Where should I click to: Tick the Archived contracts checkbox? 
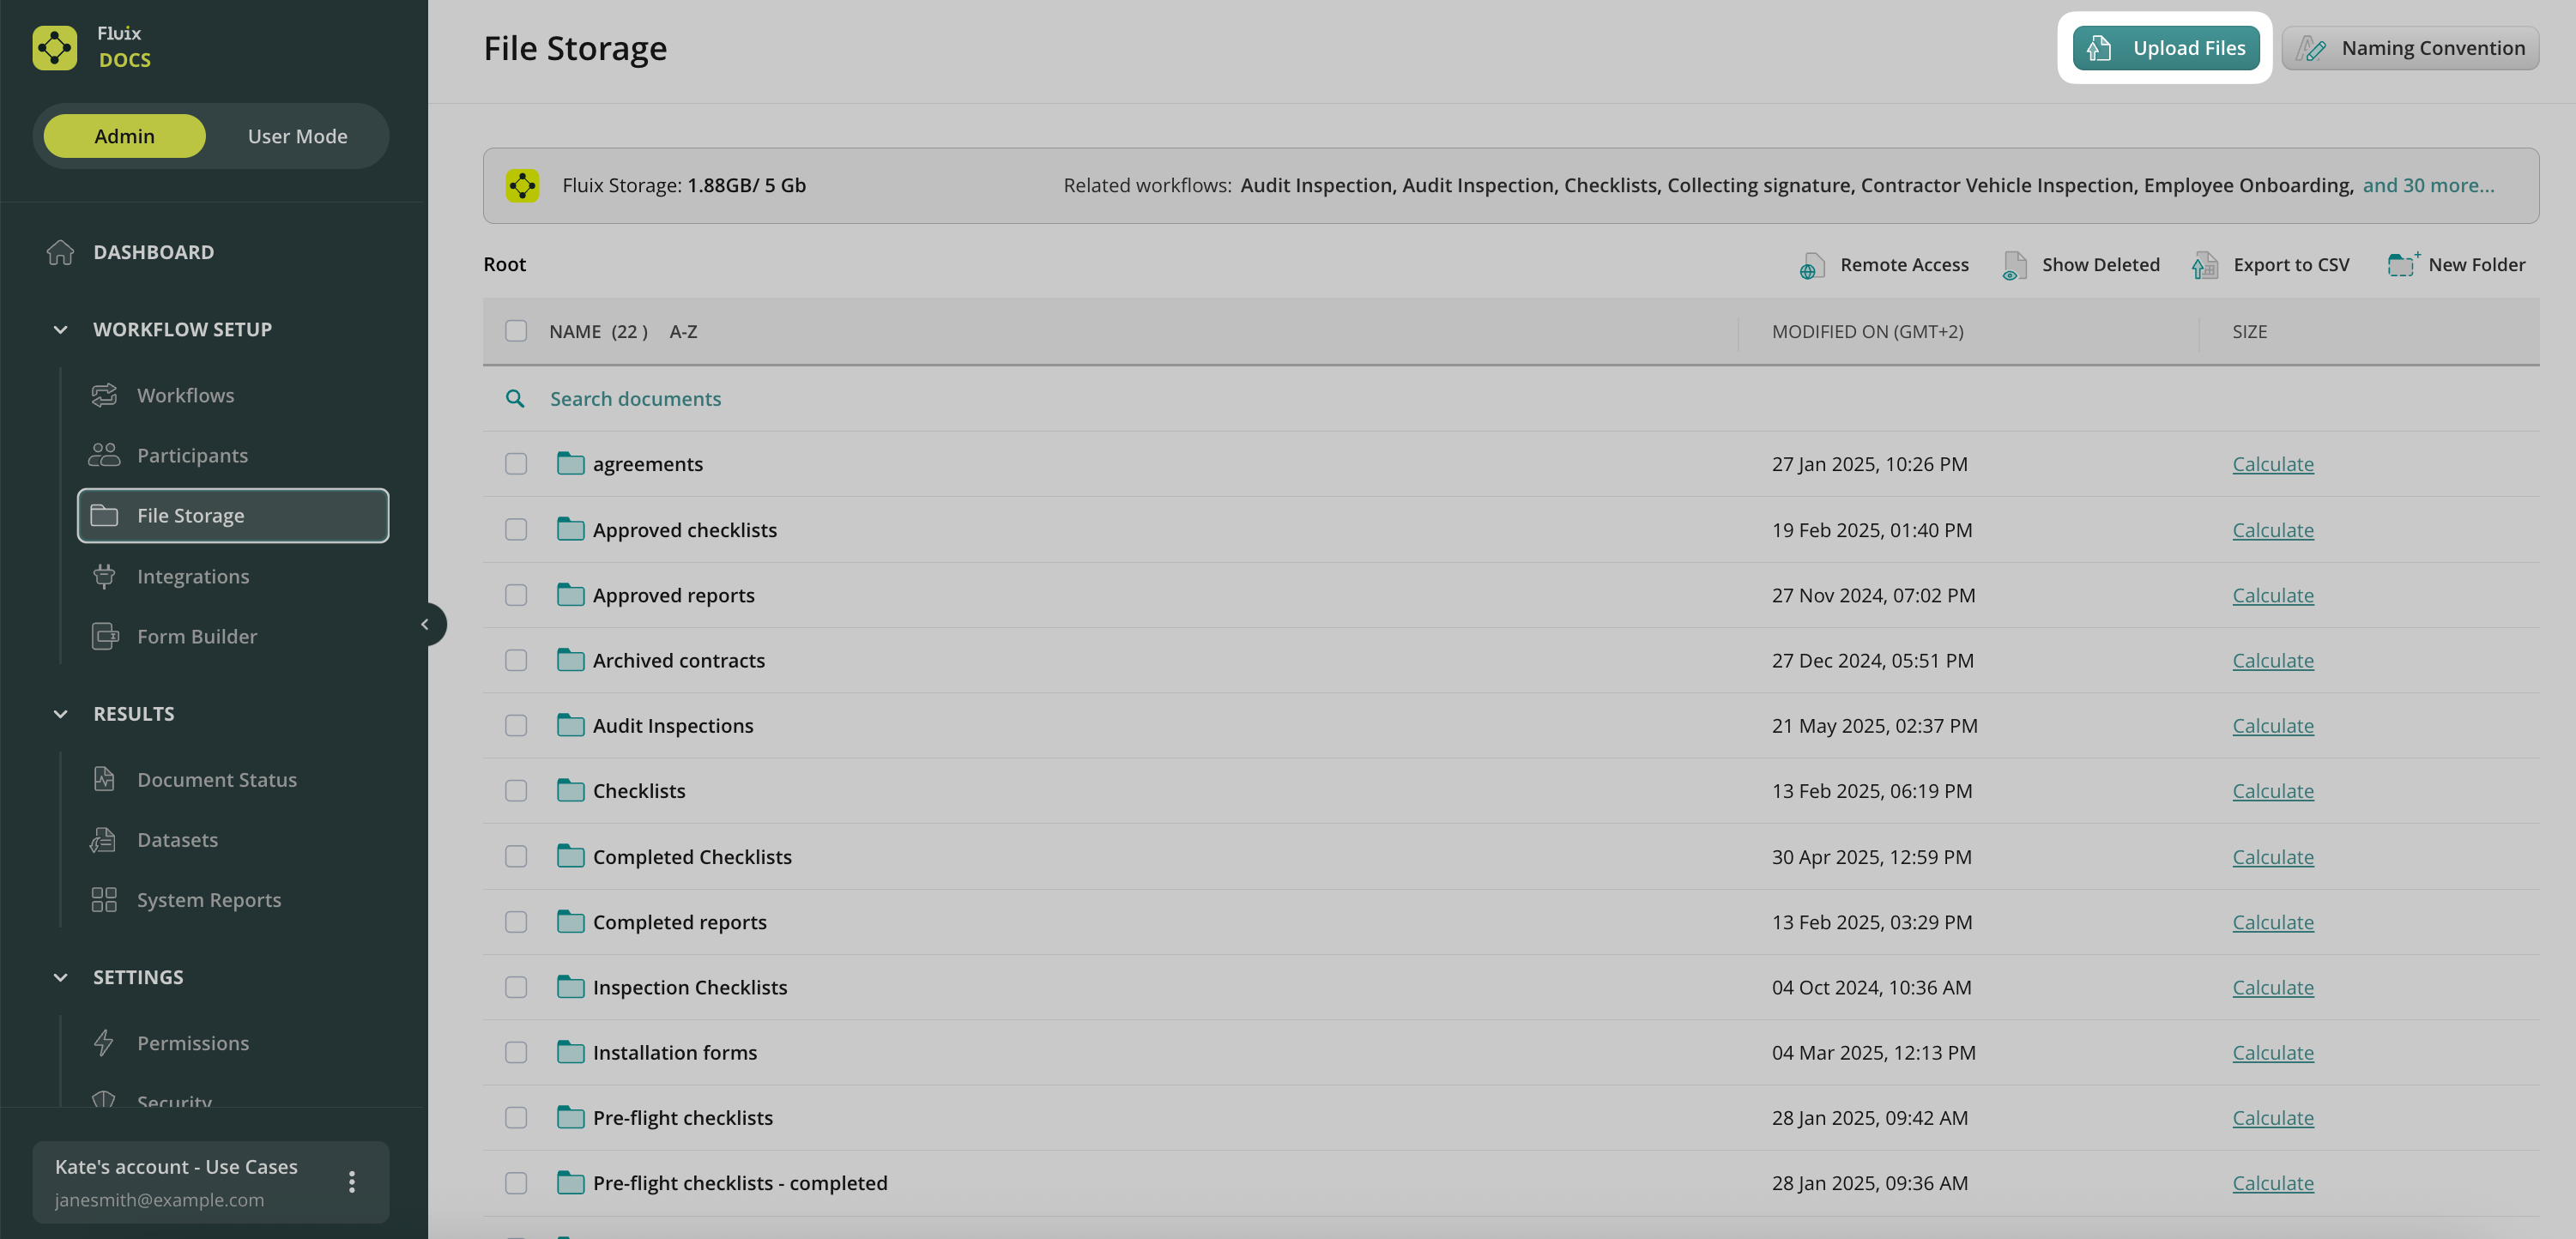(516, 661)
